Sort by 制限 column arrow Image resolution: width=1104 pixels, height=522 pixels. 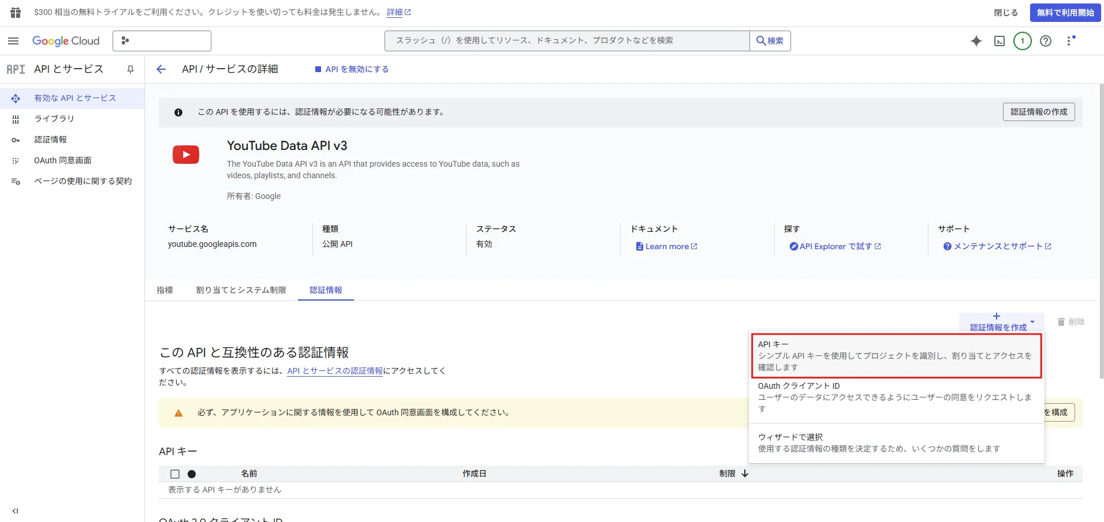coord(745,474)
